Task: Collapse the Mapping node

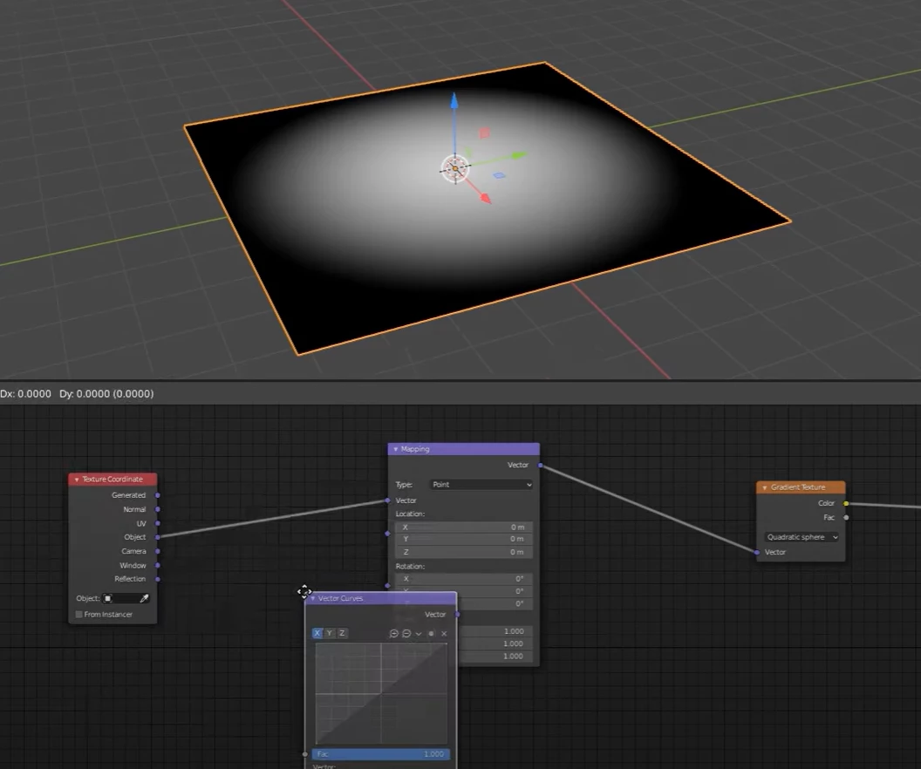Action: (395, 449)
